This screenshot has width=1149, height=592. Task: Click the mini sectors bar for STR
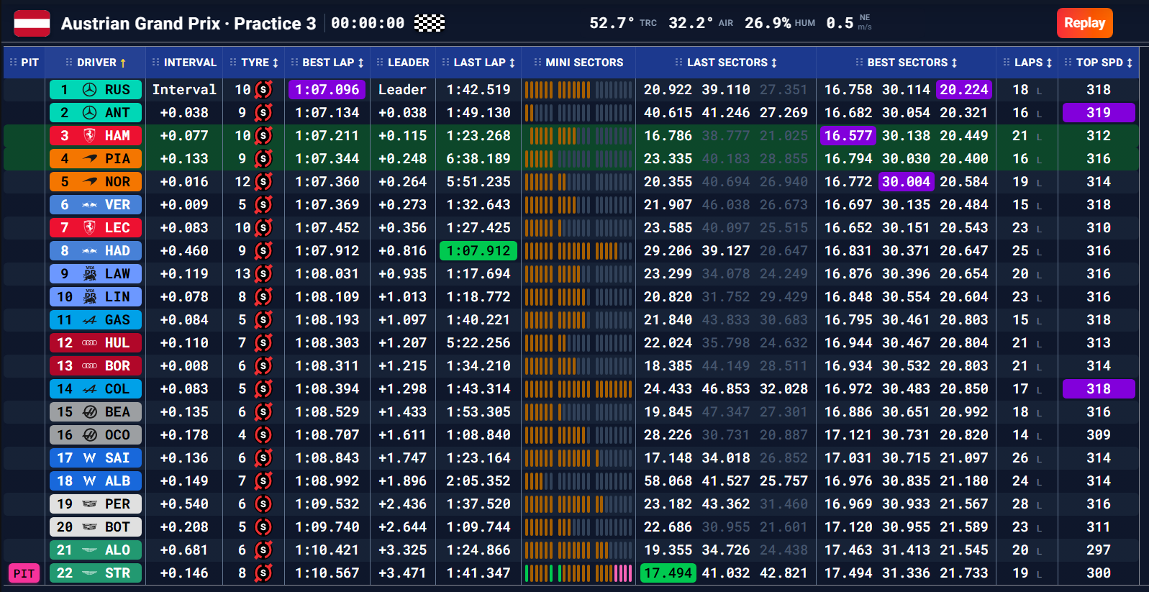coord(578,573)
